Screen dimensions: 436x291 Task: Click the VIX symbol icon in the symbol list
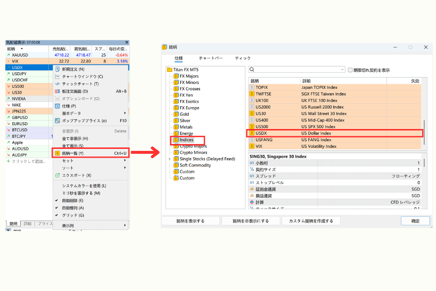[253, 146]
